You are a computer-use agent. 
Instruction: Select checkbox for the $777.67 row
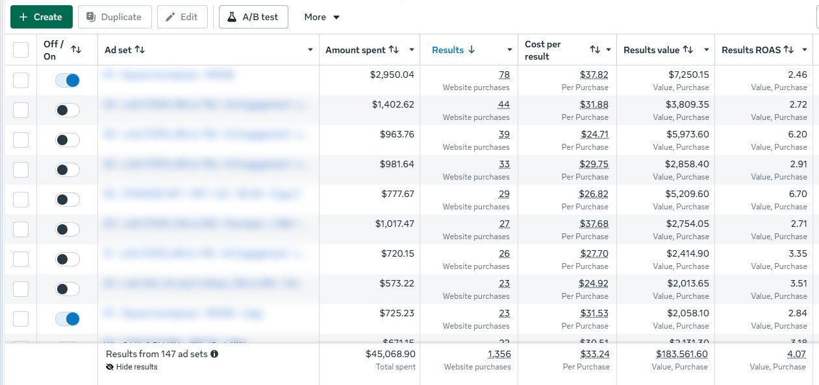pos(21,200)
